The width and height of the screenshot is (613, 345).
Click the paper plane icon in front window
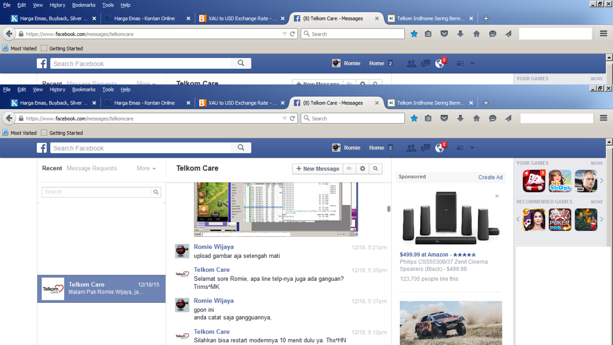point(509,118)
